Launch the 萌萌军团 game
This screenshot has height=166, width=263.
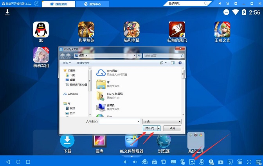41,55
